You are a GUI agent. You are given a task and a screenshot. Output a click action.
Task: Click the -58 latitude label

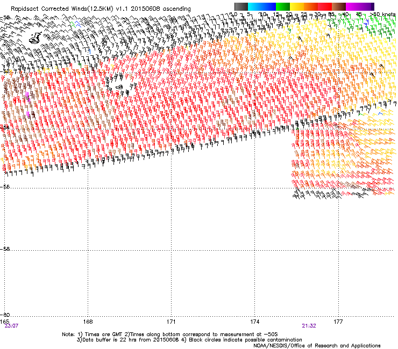point(5,249)
